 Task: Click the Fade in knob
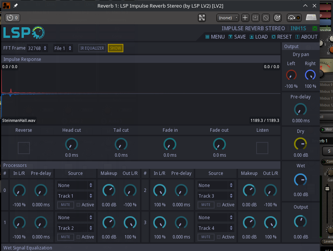[170, 144]
